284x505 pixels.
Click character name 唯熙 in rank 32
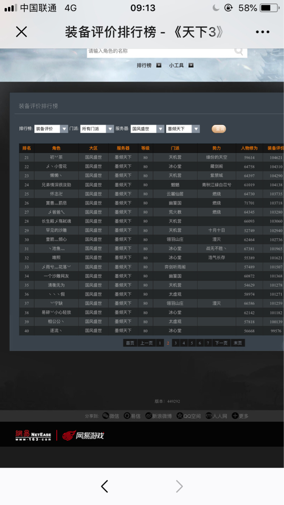point(56,258)
